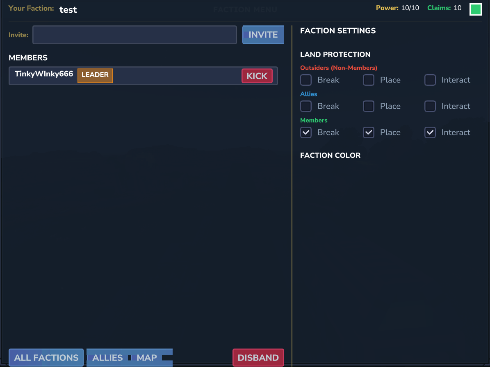Viewport: 490px width, 367px height.
Task: Enable Break permission for Outsiders
Action: [x=306, y=80]
